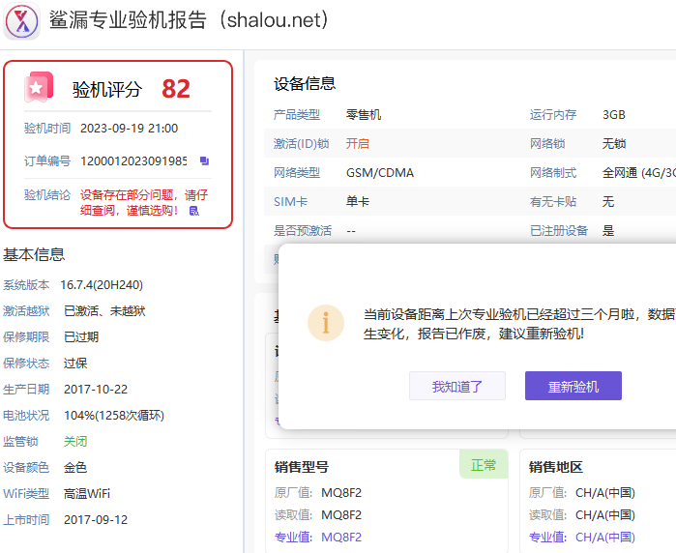Copy the order number with the copy icon
Image resolution: width=676 pixels, height=553 pixels.
204,160
